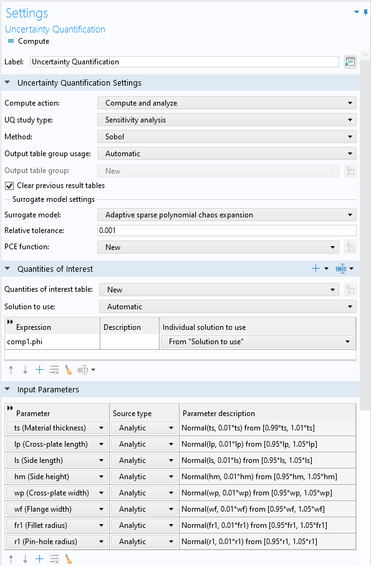The height and width of the screenshot is (566, 371).
Task: Click the pin icon of Settings window
Action: 365,12
